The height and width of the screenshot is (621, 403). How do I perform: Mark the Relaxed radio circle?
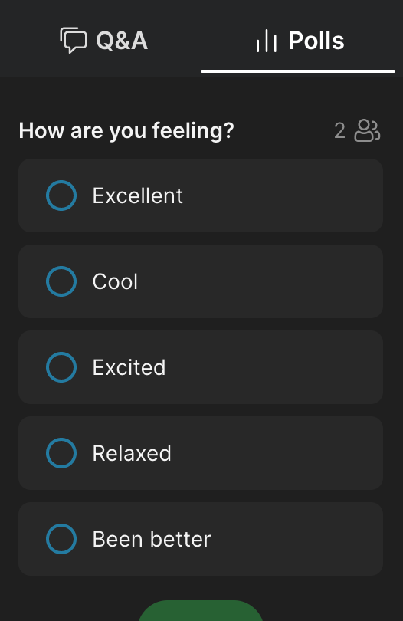tap(61, 453)
